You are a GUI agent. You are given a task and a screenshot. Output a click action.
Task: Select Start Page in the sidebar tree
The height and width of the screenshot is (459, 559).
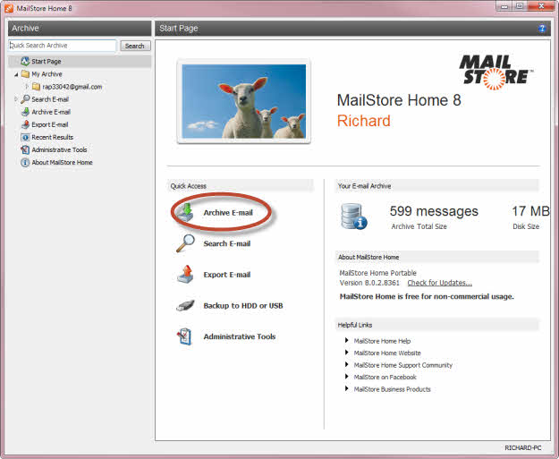coord(47,62)
